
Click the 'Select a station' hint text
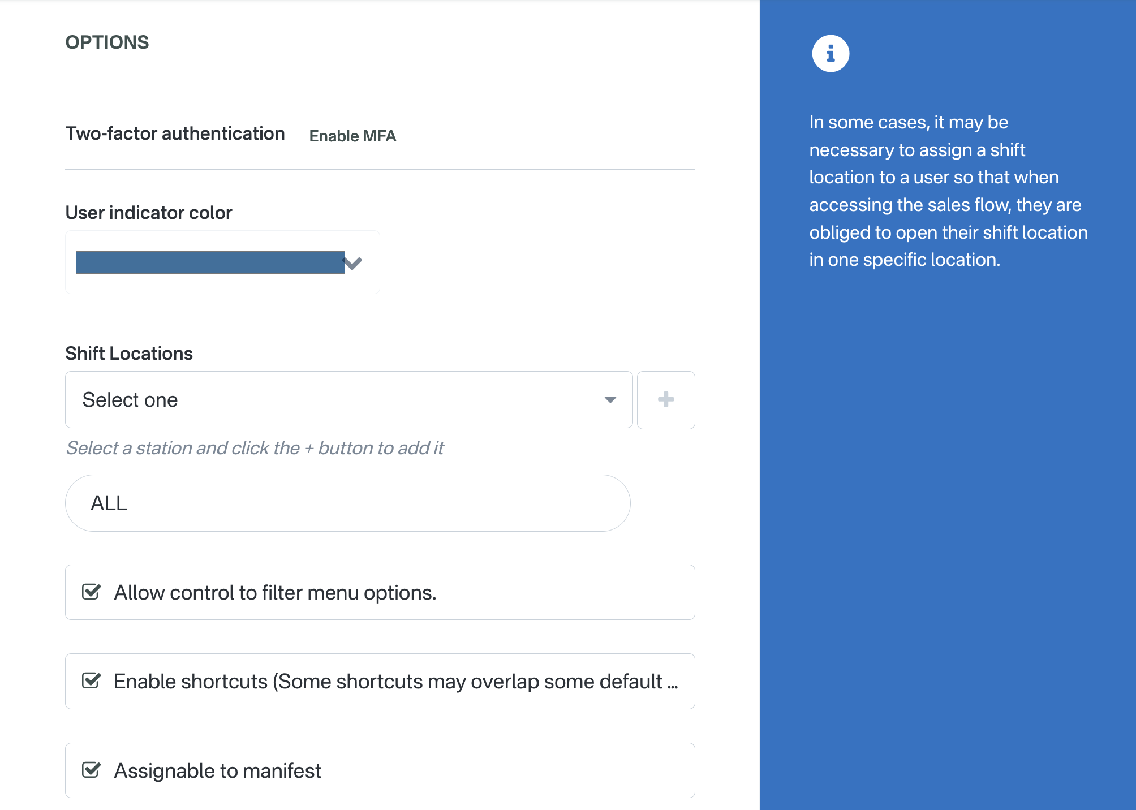click(x=255, y=448)
